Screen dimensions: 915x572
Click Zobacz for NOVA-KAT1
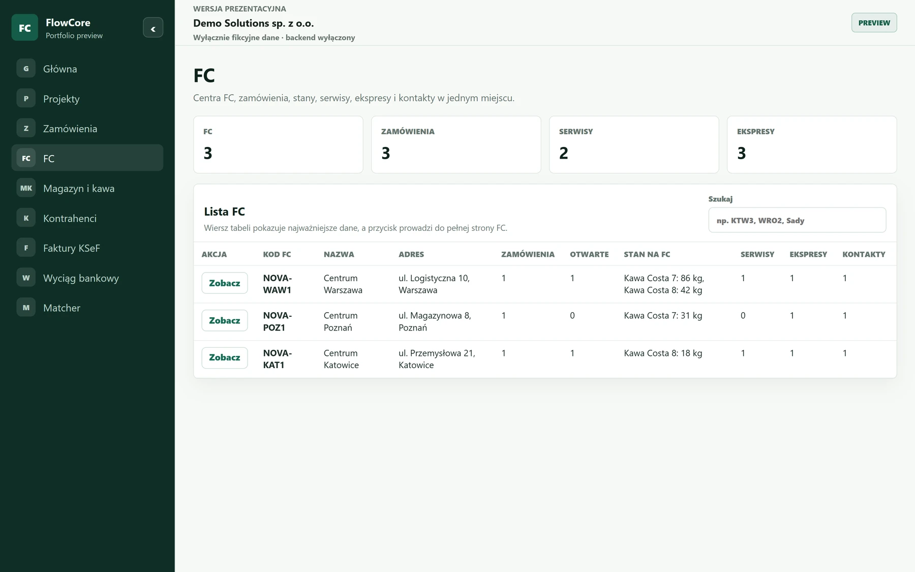(x=225, y=357)
